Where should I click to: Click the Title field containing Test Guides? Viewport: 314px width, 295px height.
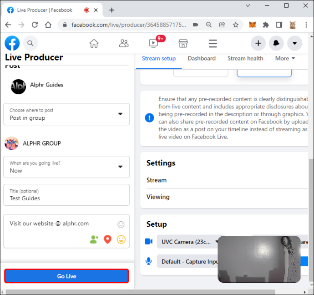tap(66, 195)
